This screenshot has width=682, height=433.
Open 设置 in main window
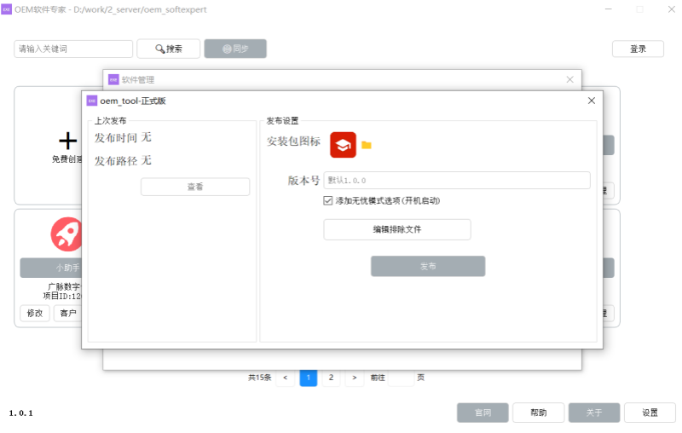click(650, 413)
